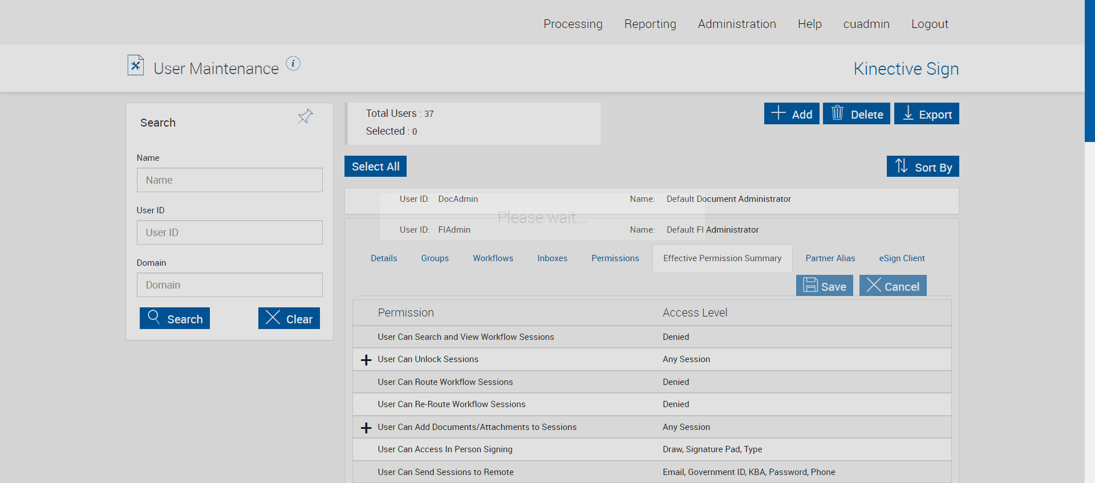Click the User Maintenance info icon
Viewport: 1095px width, 483px height.
(293, 63)
